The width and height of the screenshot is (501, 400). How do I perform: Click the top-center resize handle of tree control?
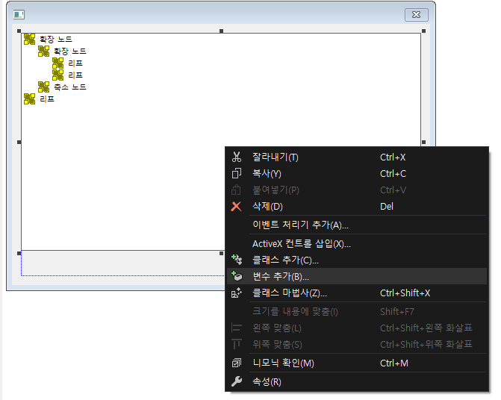222,31
